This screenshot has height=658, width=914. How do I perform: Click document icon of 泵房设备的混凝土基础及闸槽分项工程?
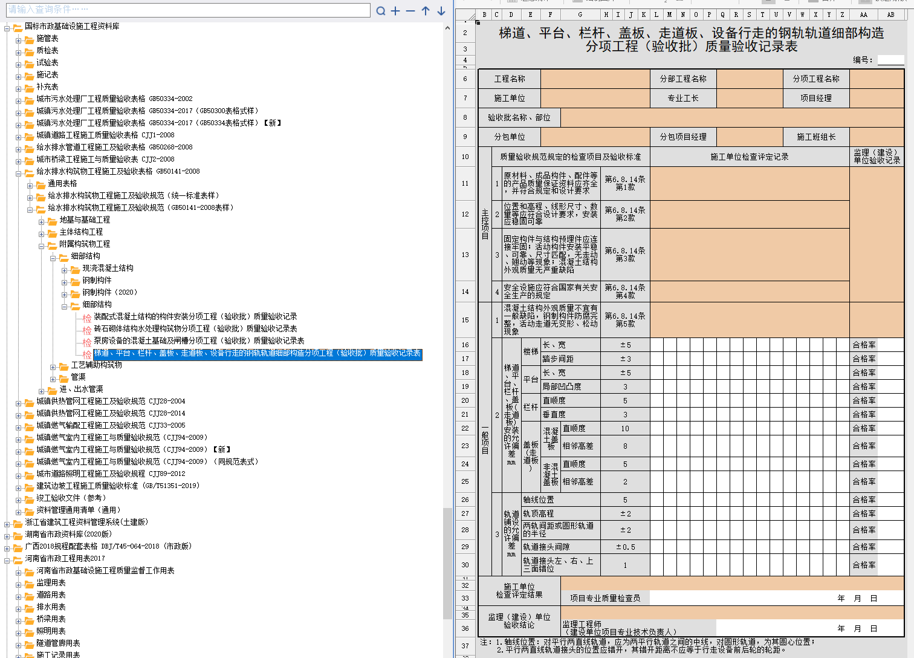point(87,341)
